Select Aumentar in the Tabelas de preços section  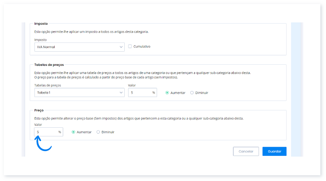click(x=167, y=93)
